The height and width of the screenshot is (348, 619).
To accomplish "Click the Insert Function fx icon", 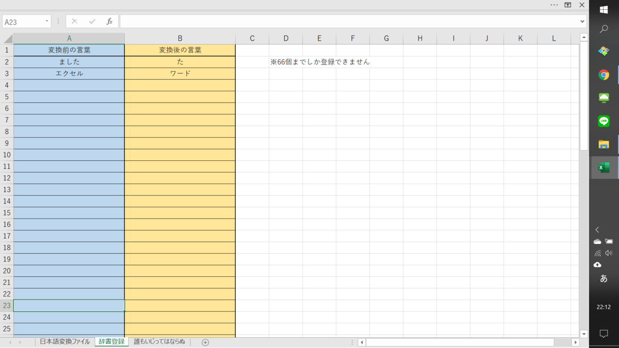I will pos(109,22).
